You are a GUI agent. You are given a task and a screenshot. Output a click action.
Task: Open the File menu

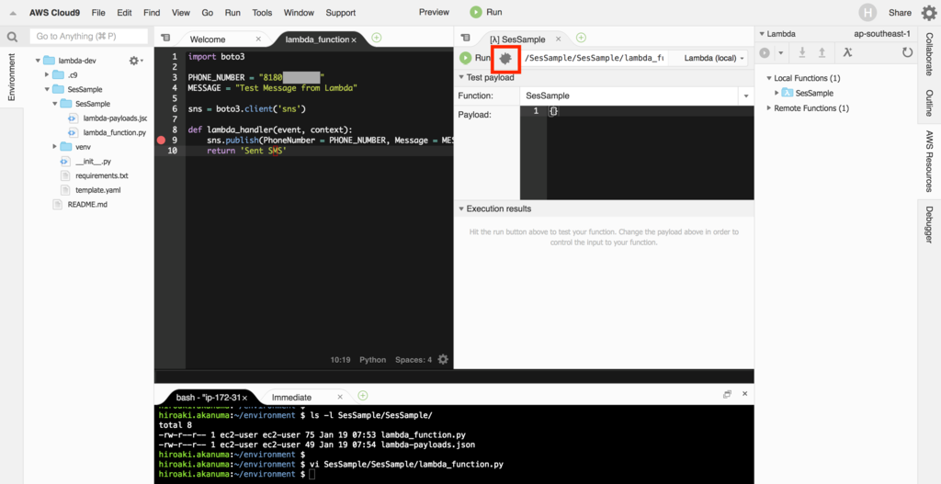[98, 13]
